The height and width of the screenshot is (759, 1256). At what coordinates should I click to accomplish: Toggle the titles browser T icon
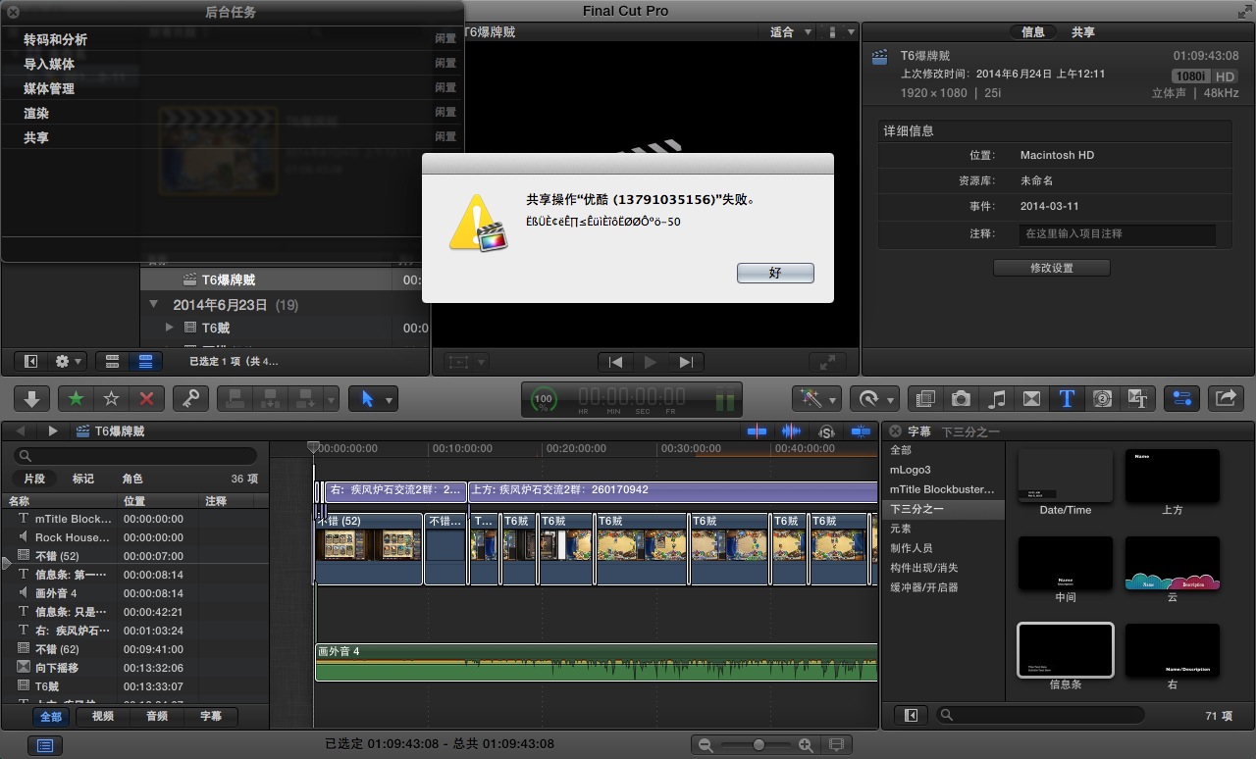[x=1067, y=398]
